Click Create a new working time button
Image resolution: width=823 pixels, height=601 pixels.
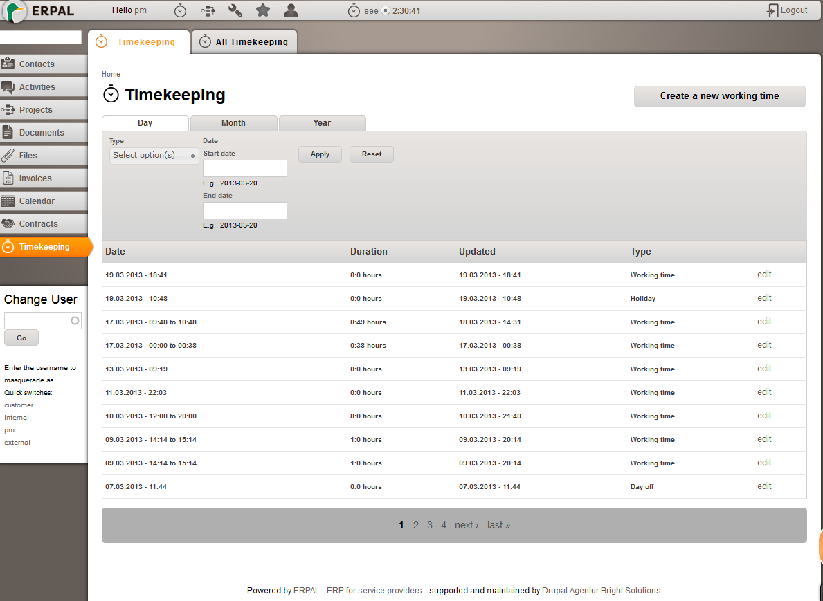(720, 96)
